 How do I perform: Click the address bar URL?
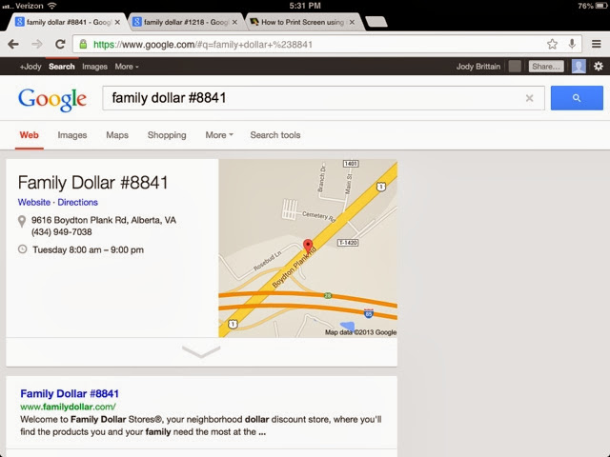click(x=202, y=45)
